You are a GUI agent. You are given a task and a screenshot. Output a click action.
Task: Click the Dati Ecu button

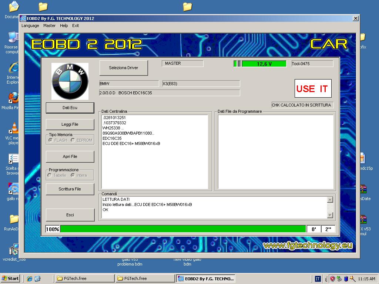coord(70,108)
